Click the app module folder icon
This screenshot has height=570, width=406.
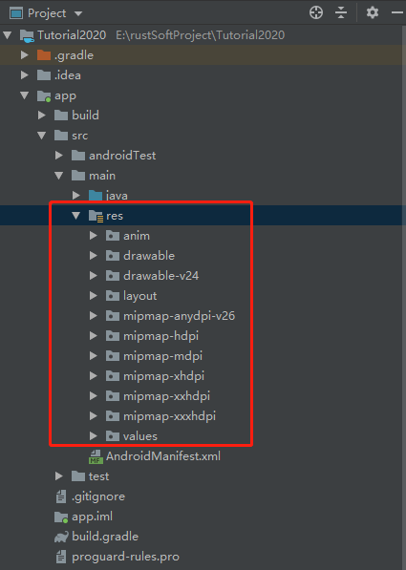[x=44, y=96]
